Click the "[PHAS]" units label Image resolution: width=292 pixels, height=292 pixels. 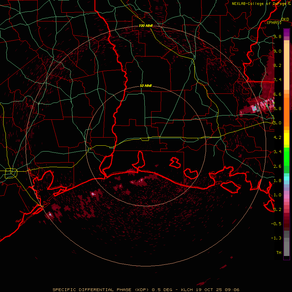point(274,22)
